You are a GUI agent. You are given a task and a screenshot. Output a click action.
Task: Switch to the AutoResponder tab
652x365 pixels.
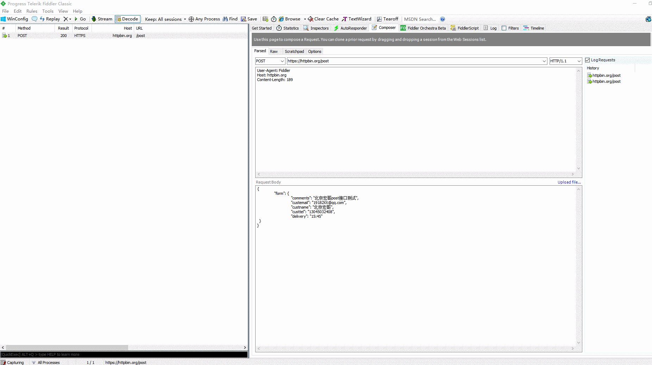350,28
